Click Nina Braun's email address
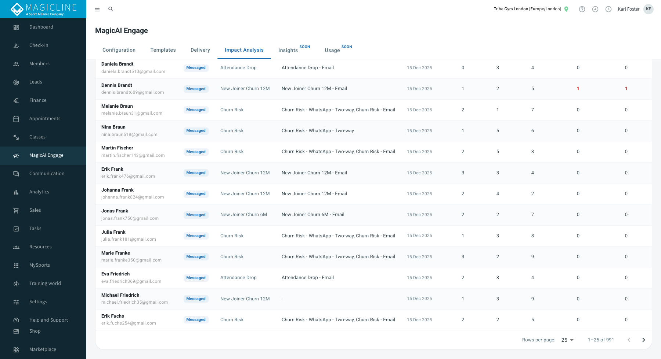 129,134
